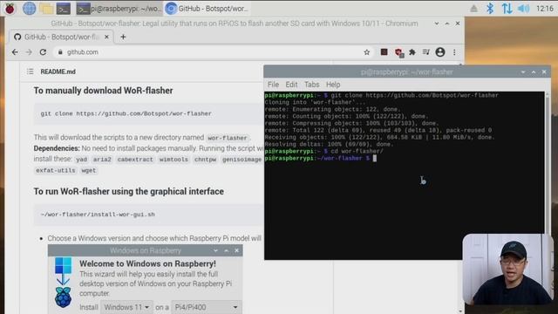Click the 'To manually download WoR-flasher' heading
This screenshot has width=558, height=314.
point(103,91)
